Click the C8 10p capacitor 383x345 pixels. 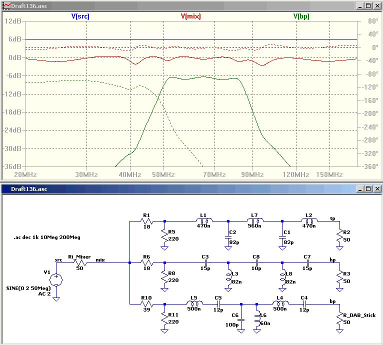(x=256, y=262)
